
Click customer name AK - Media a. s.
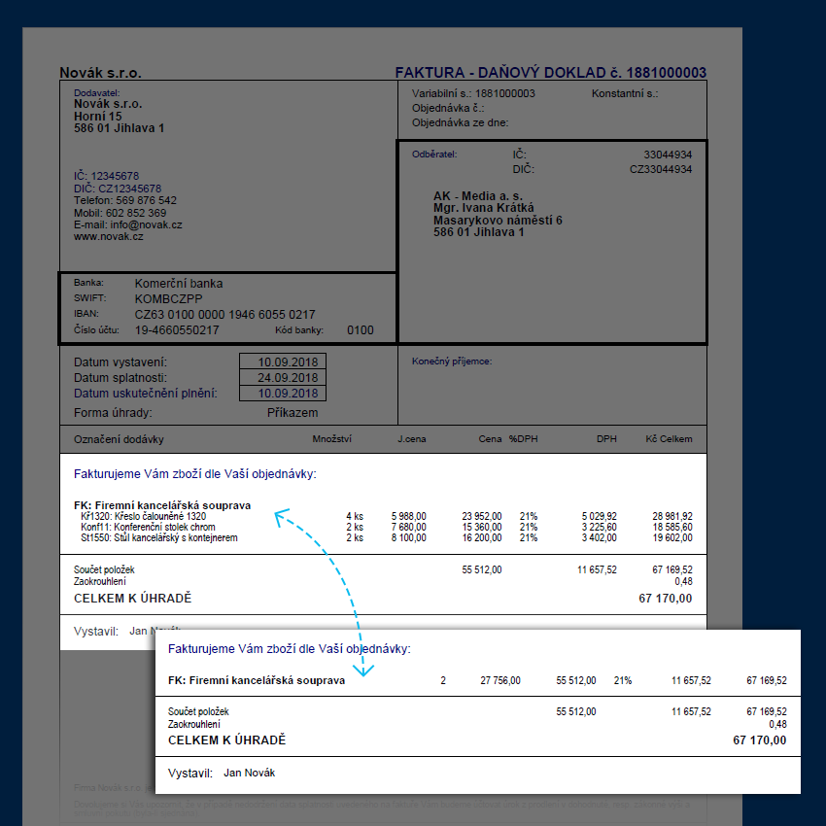coord(478,195)
